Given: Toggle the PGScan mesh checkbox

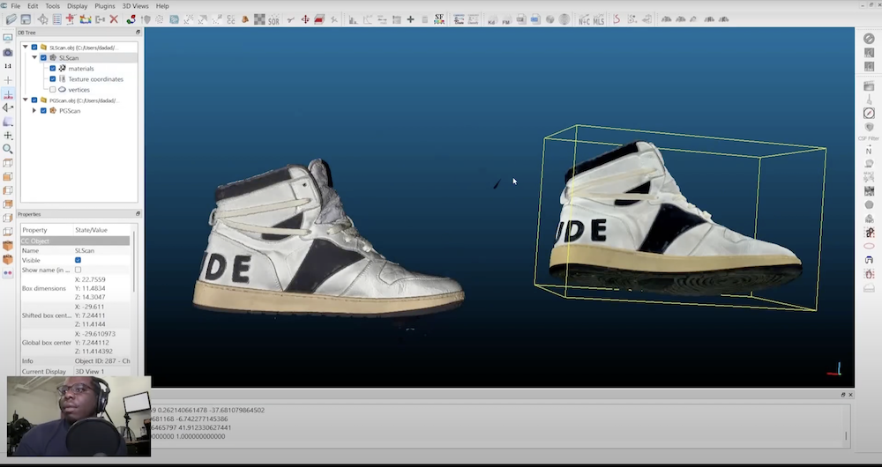Looking at the screenshot, I should [43, 111].
